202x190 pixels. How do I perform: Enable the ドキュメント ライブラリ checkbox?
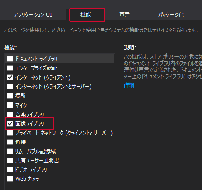click(10, 59)
